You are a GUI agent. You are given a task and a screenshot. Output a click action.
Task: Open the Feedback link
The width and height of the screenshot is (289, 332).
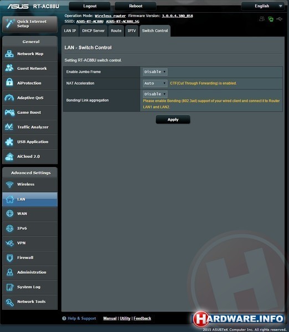pyautogui.click(x=142, y=318)
